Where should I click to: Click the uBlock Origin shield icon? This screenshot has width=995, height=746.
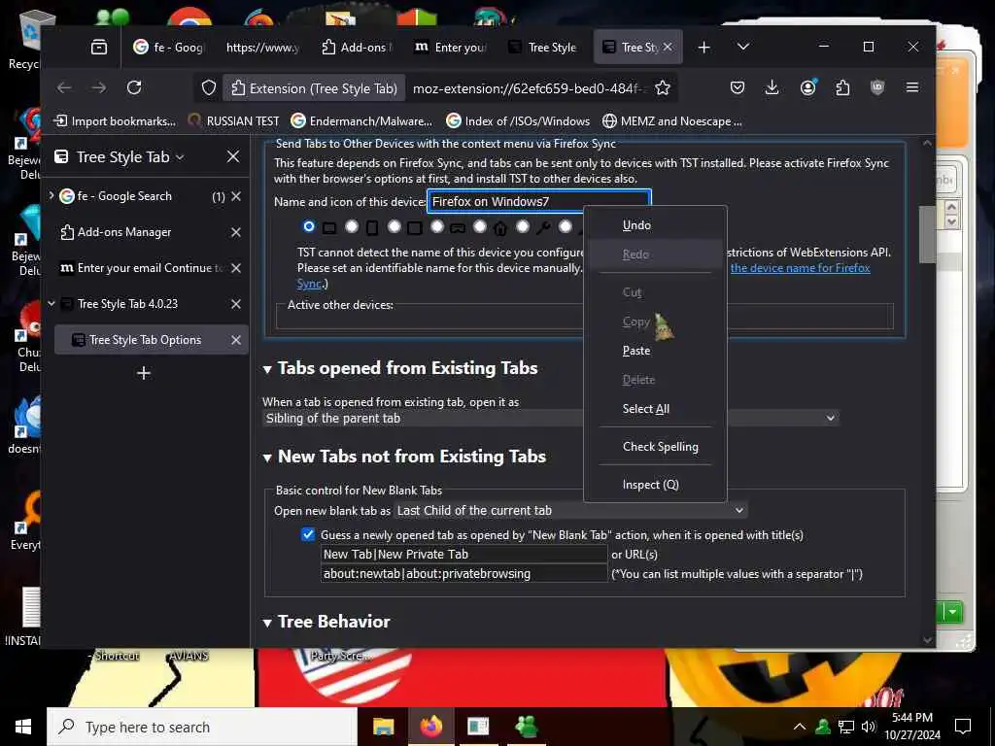click(x=877, y=87)
